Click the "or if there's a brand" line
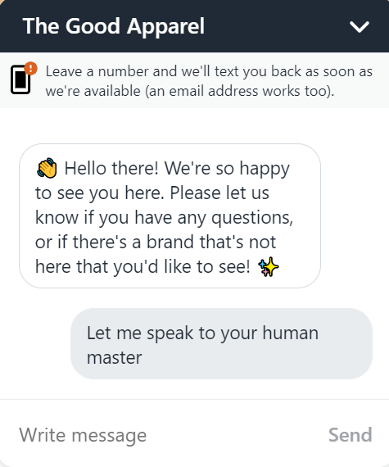Viewport: 389px width, 467px height. click(156, 243)
